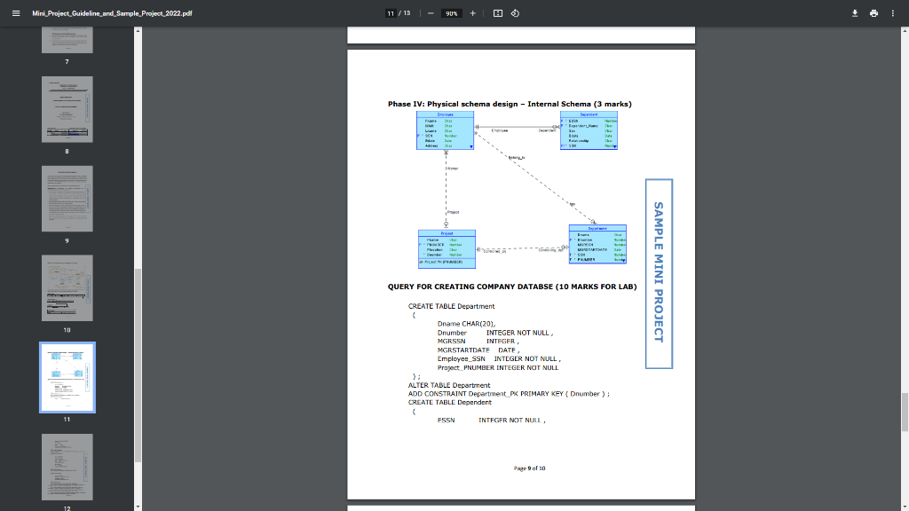Toggle the sidebar menu hamburger icon
Viewport: 909px width, 511px height.
pos(16,13)
